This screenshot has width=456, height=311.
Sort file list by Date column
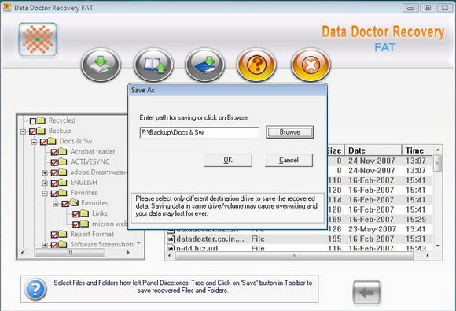(373, 150)
